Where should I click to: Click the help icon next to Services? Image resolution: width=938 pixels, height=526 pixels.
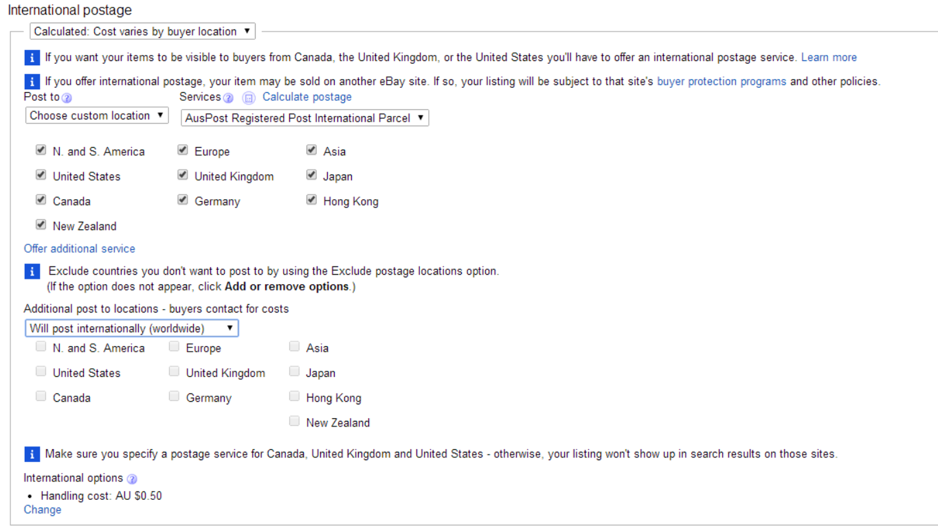coord(229,98)
